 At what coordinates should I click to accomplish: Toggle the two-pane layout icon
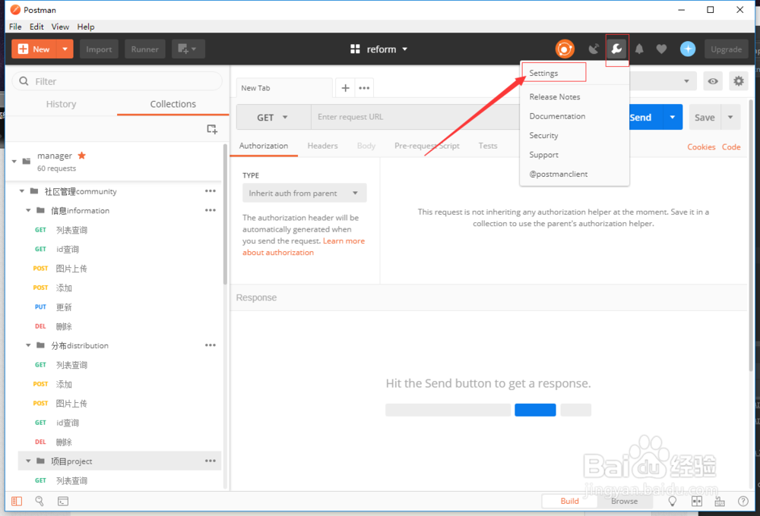(697, 501)
